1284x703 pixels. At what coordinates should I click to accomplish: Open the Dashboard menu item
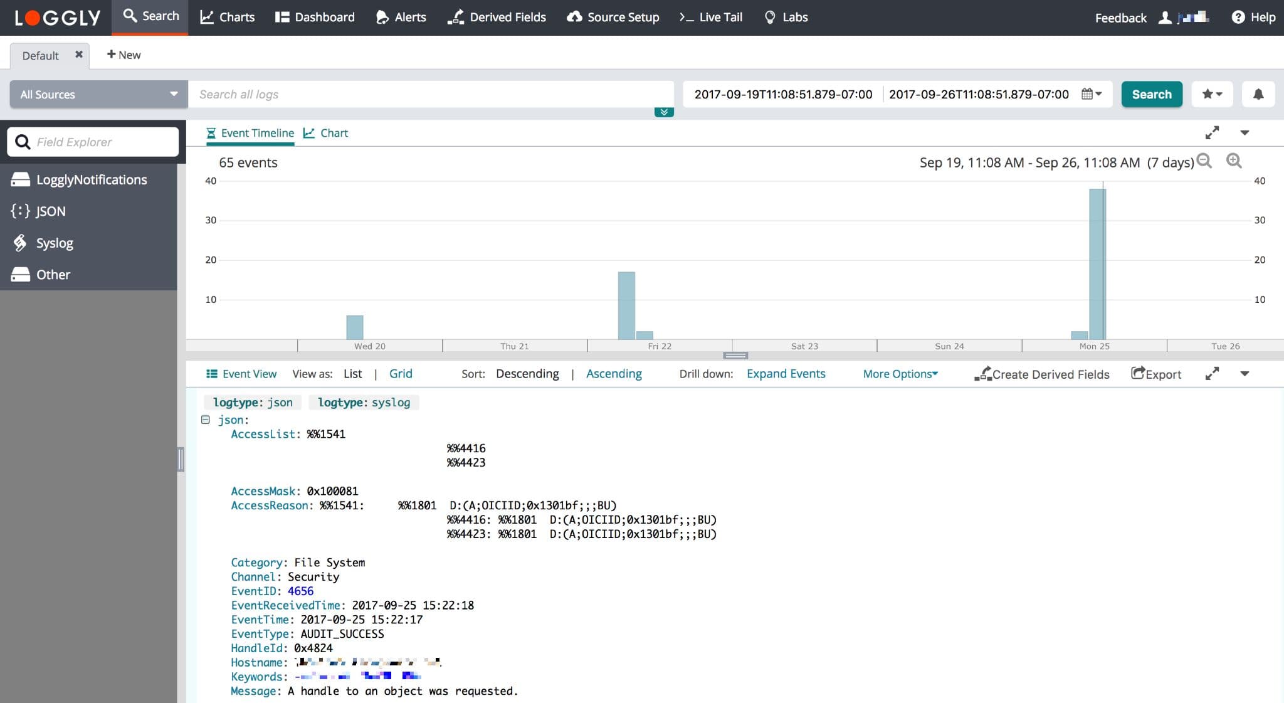314,17
